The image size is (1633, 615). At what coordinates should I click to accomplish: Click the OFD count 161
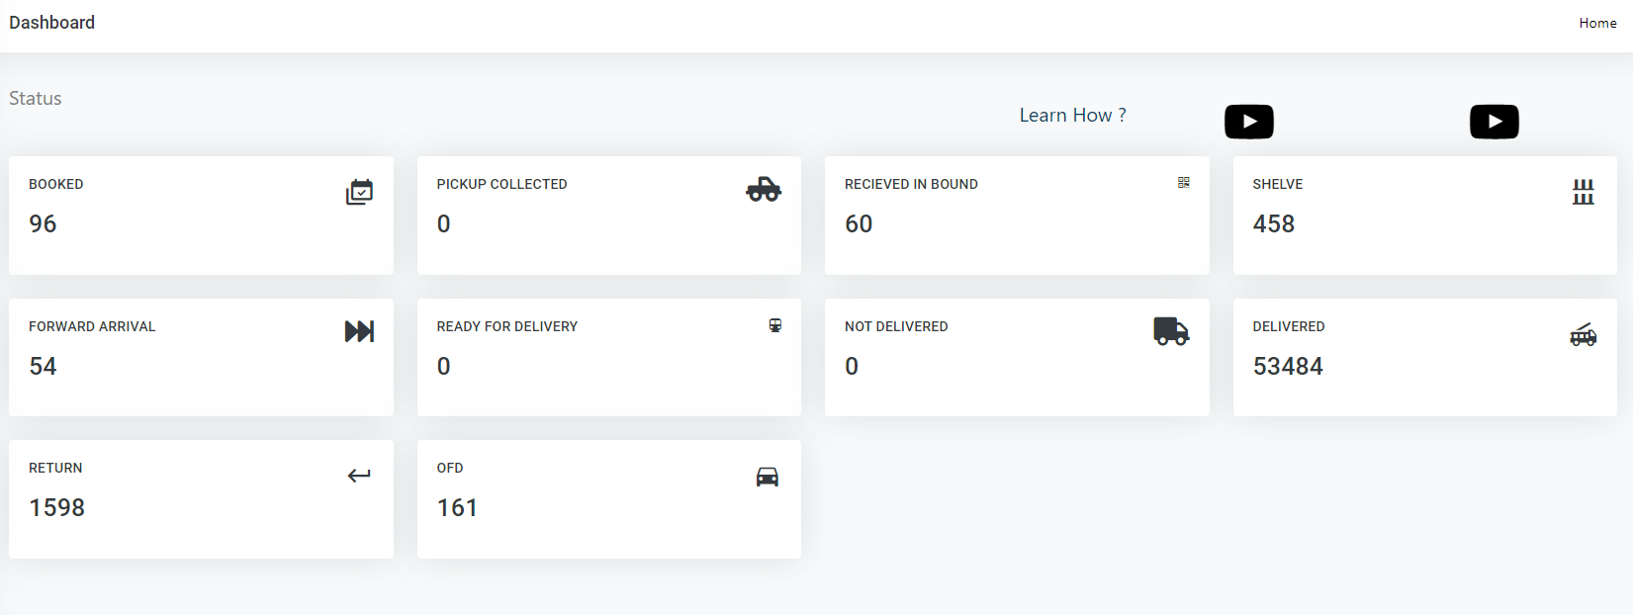click(x=457, y=508)
